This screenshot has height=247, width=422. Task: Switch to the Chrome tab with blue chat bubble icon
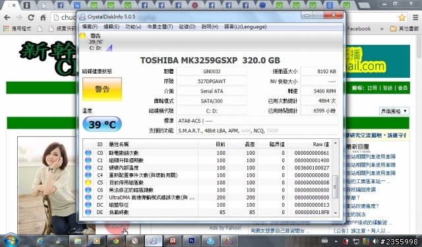[x=262, y=5]
